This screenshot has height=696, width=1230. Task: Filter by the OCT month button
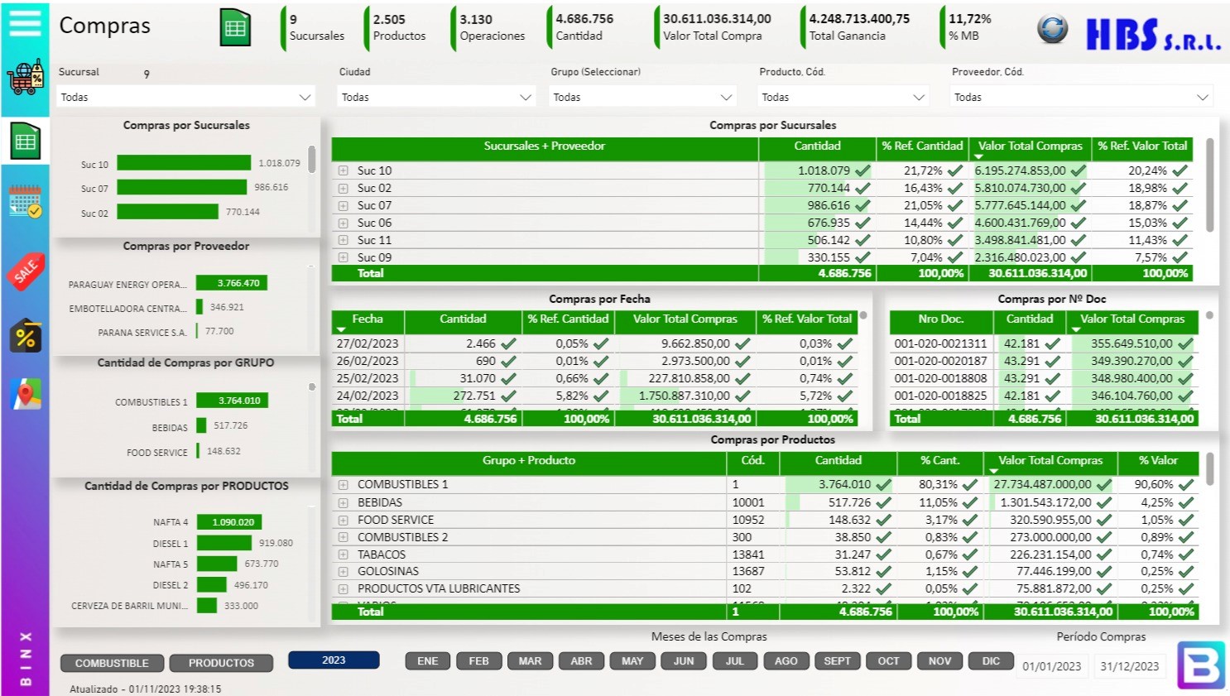coord(889,660)
